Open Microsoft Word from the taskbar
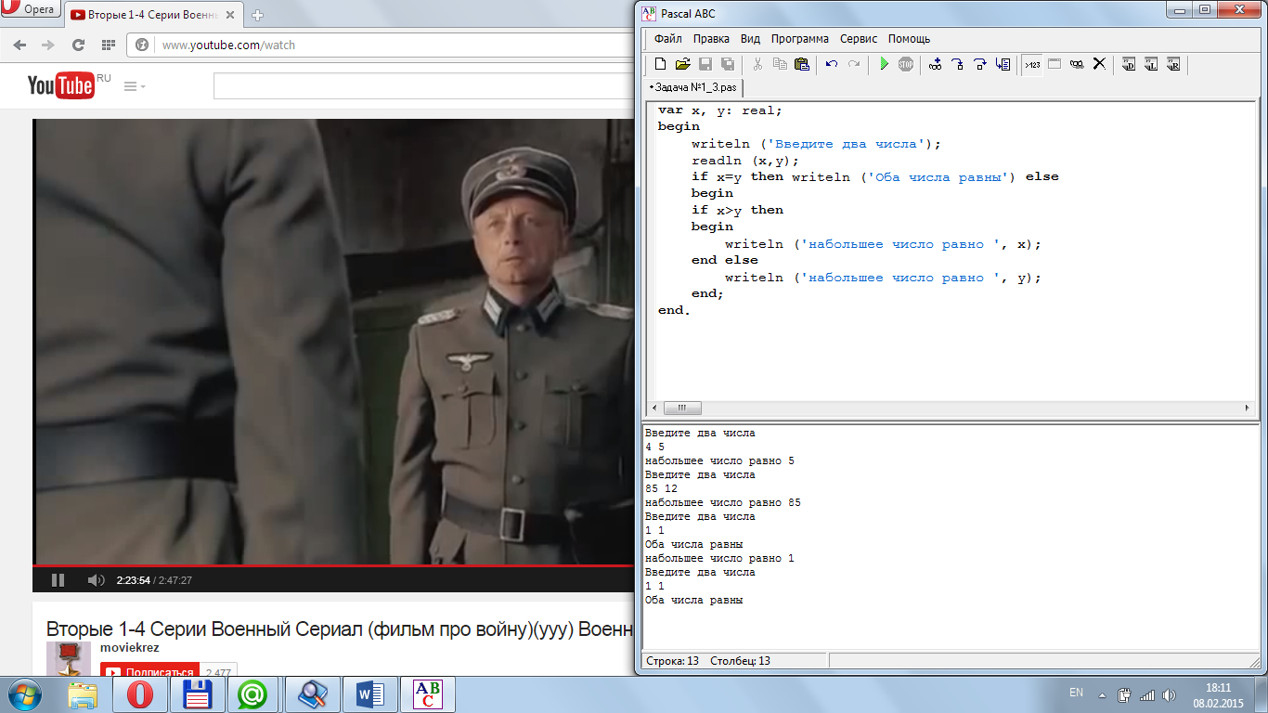The height and width of the screenshot is (713, 1268). pyautogui.click(x=369, y=694)
